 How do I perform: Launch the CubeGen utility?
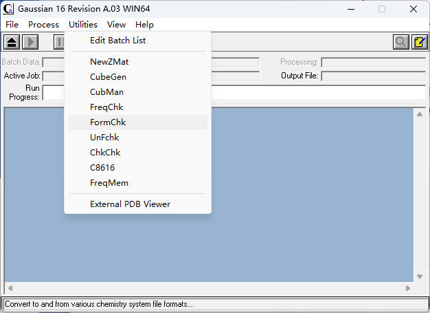coord(108,77)
